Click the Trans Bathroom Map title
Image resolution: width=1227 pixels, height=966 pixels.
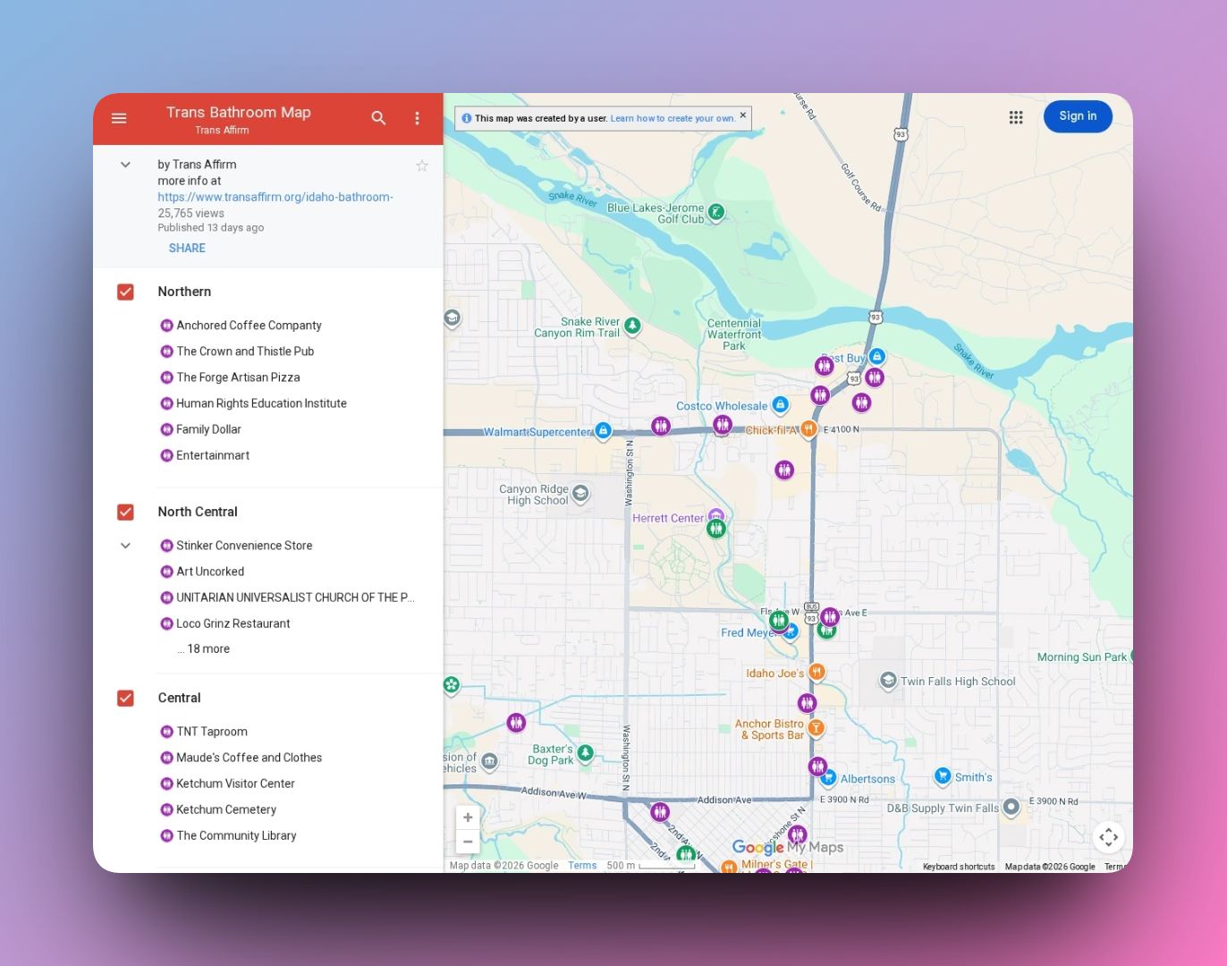[239, 113]
